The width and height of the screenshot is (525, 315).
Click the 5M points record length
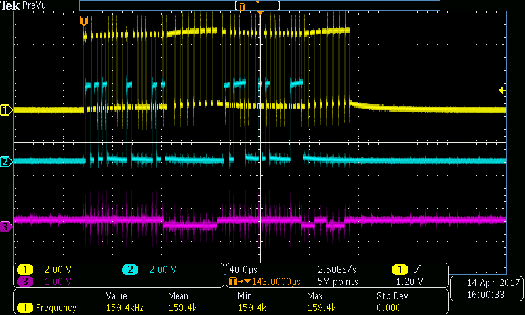tap(337, 282)
